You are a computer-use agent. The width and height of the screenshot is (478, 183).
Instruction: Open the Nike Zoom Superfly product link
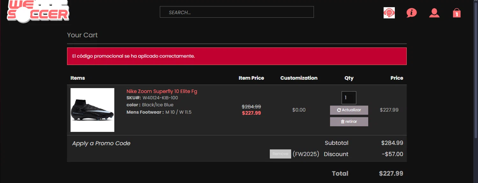click(x=162, y=91)
